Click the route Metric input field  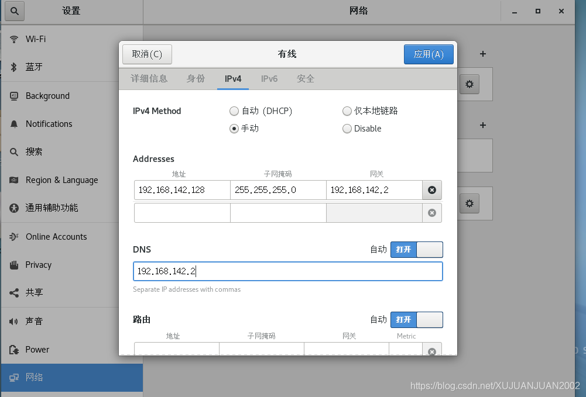tap(406, 349)
